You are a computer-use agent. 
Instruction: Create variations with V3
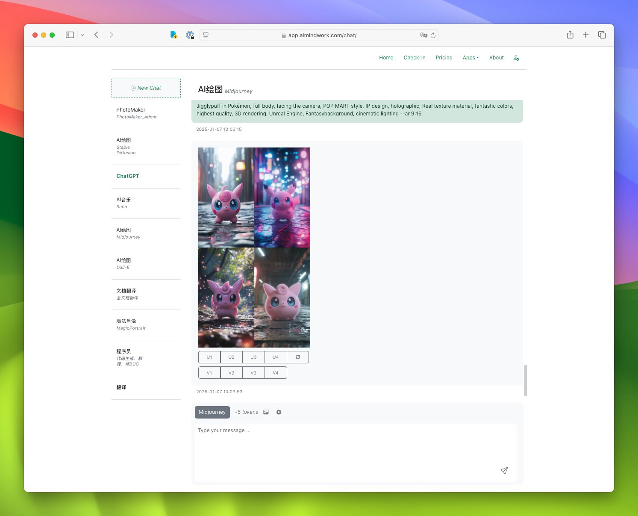pos(254,373)
